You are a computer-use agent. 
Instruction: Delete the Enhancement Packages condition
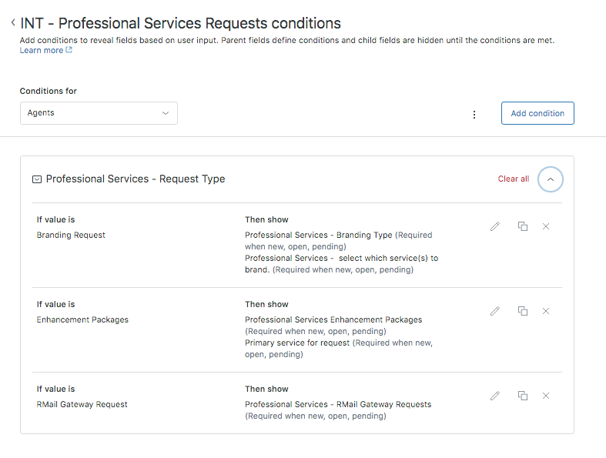click(x=546, y=311)
